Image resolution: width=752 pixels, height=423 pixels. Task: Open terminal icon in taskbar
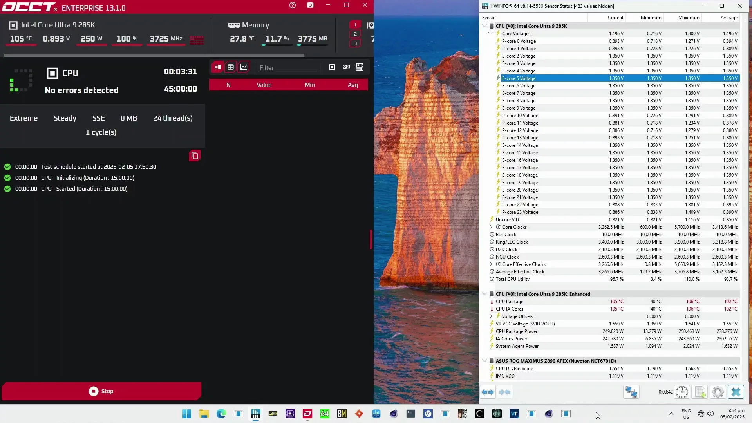click(x=411, y=414)
